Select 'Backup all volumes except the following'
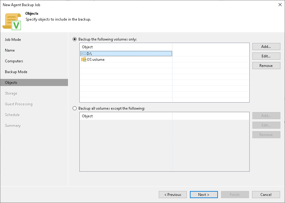 (74, 108)
